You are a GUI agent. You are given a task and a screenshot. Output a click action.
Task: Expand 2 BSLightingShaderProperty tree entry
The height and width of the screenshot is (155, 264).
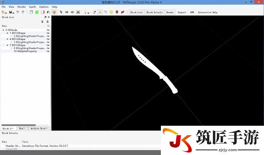[x=12, y=36]
